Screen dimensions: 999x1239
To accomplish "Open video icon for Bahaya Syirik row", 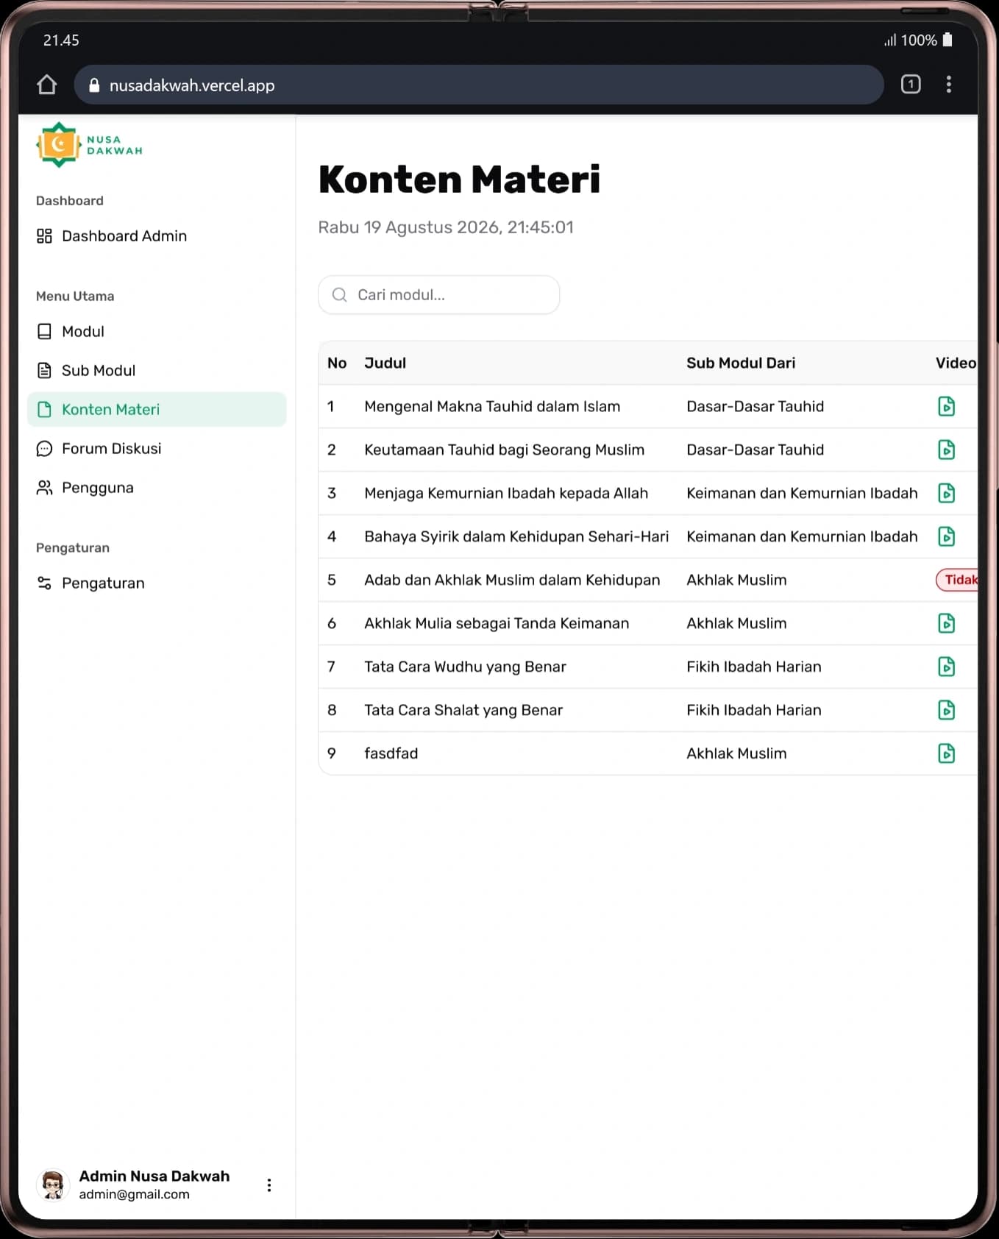I will [947, 536].
